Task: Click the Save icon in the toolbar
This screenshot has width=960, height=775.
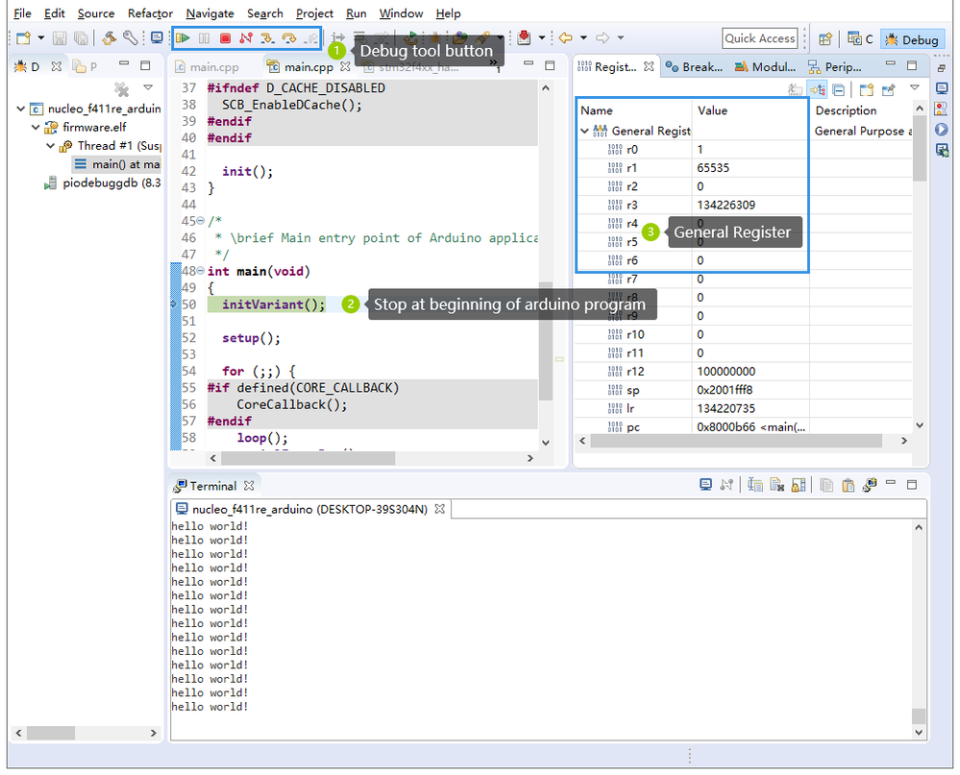Action: click(60, 37)
